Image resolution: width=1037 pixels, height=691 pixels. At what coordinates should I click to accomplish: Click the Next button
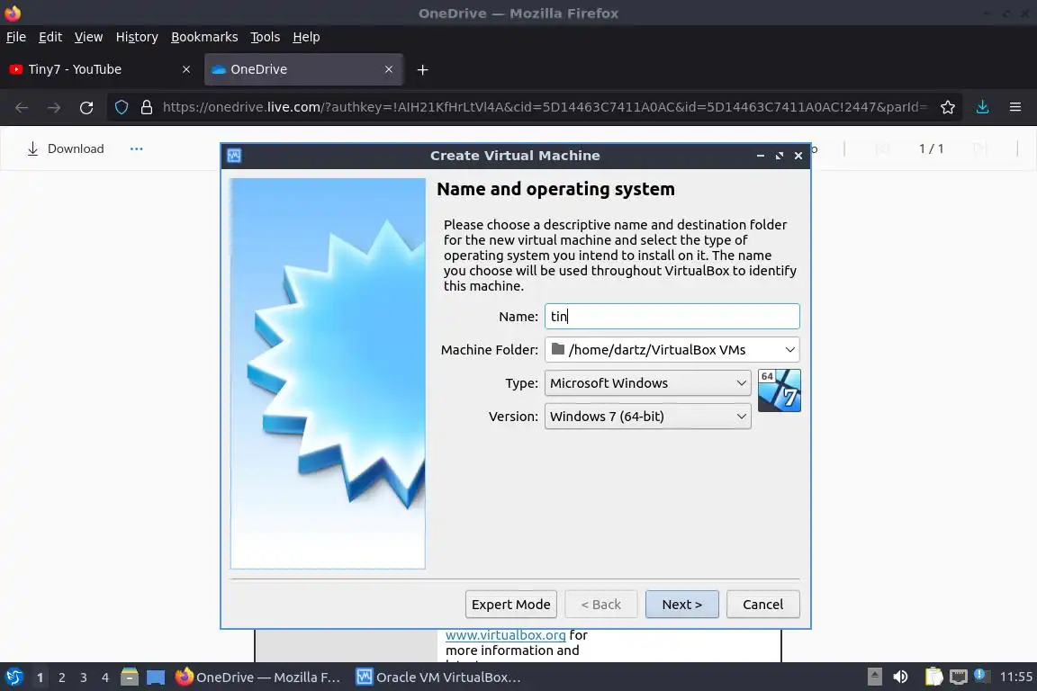681,605
